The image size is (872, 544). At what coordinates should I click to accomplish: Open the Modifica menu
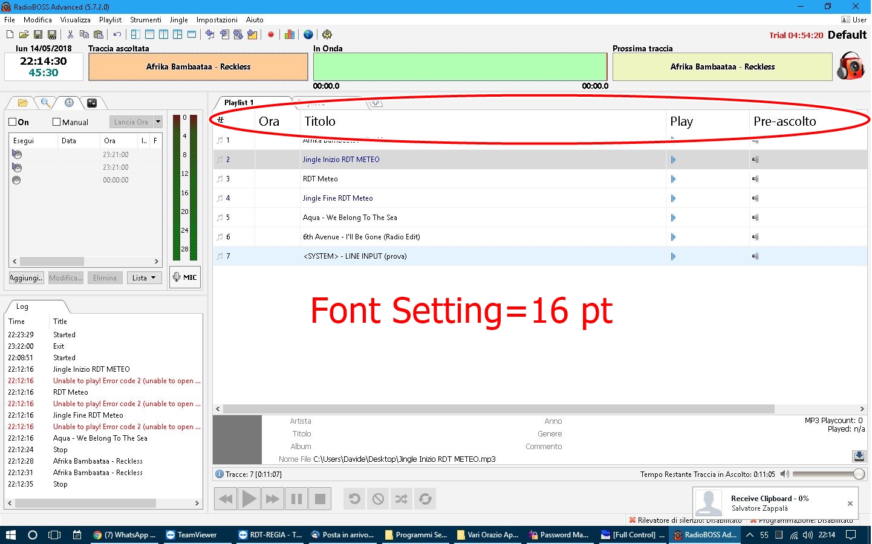coord(38,20)
